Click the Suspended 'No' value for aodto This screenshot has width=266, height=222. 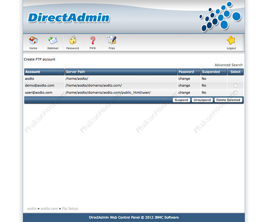[204, 79]
